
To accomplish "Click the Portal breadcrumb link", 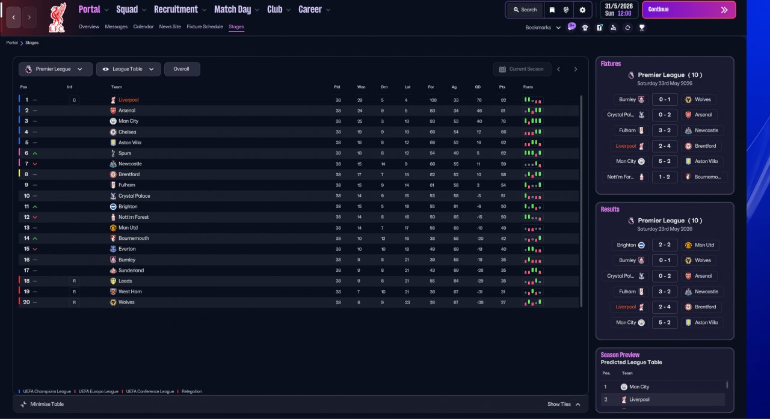I will click(x=12, y=43).
